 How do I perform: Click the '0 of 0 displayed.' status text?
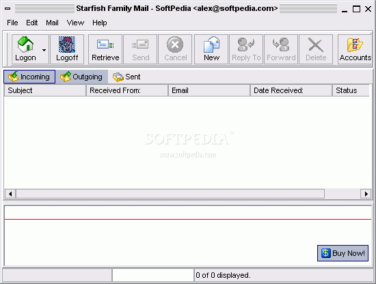tap(223, 275)
